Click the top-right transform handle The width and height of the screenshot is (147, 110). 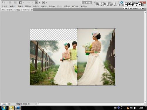[115, 28]
